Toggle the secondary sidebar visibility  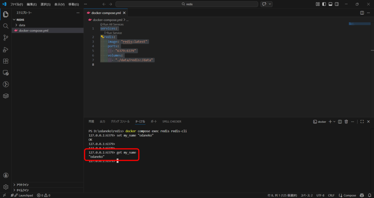point(336,4)
